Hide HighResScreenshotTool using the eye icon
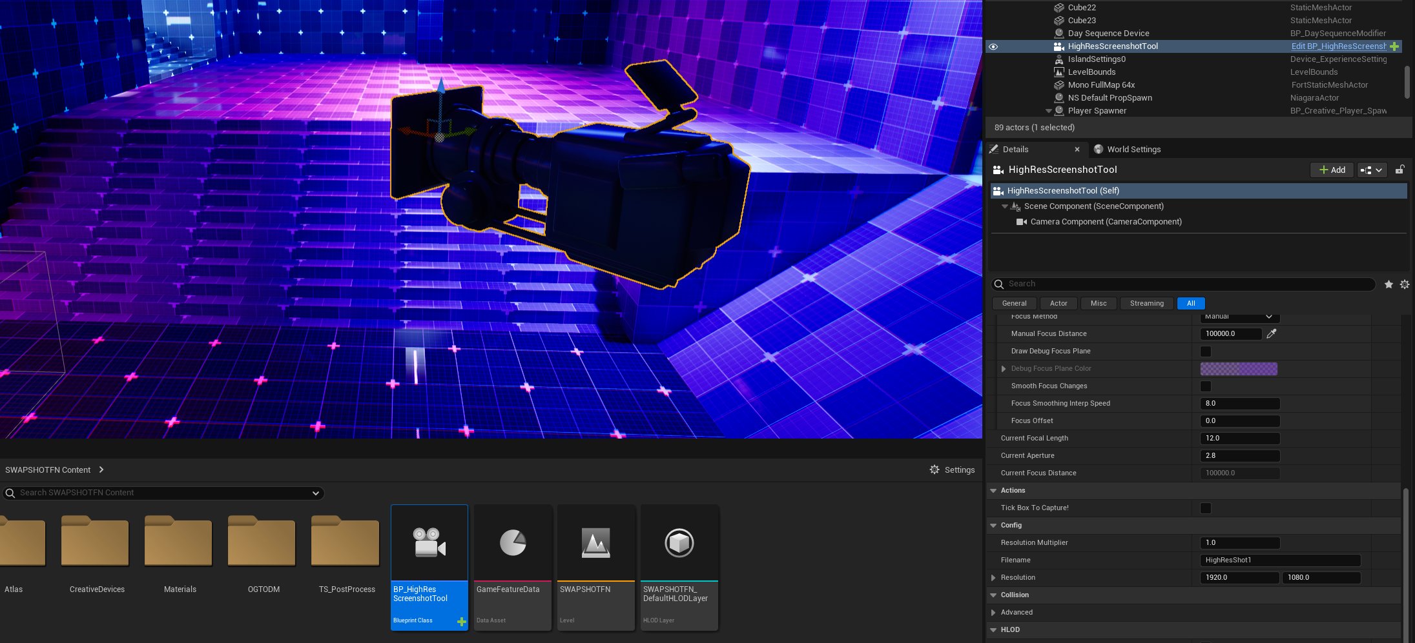Viewport: 1415px width, 643px height. click(993, 46)
